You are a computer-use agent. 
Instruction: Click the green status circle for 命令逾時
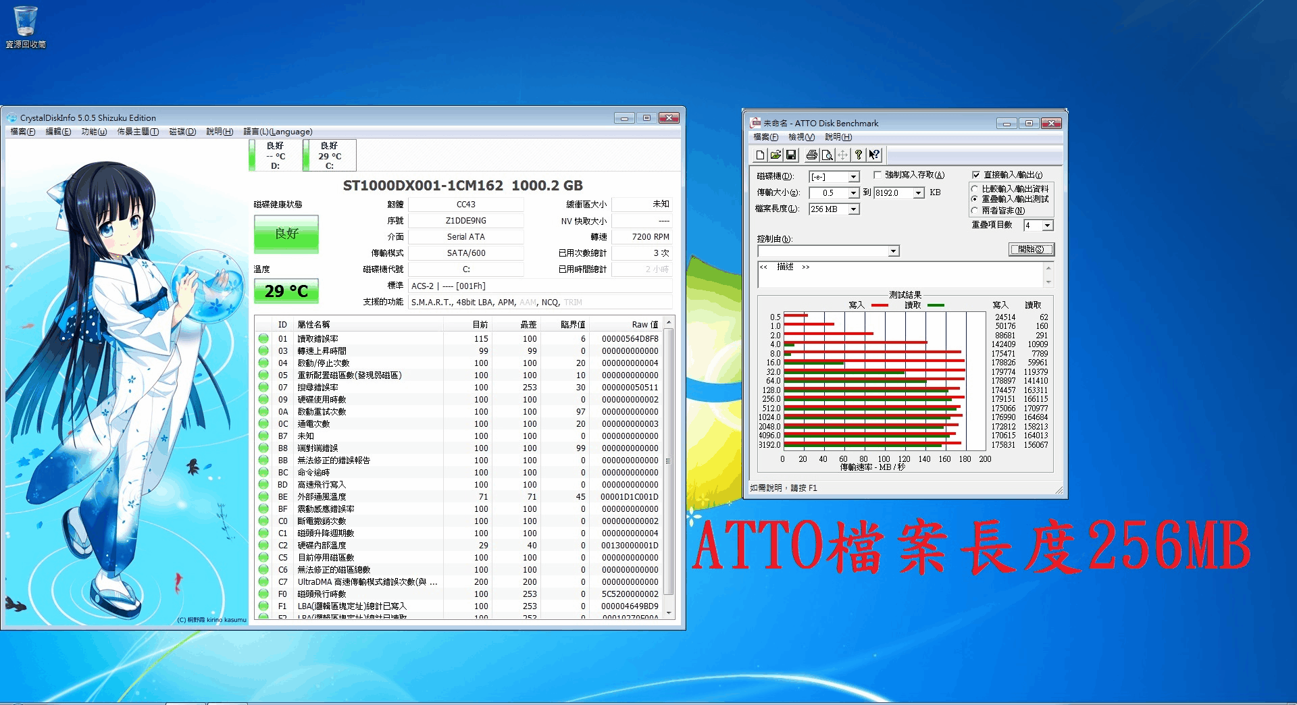263,472
